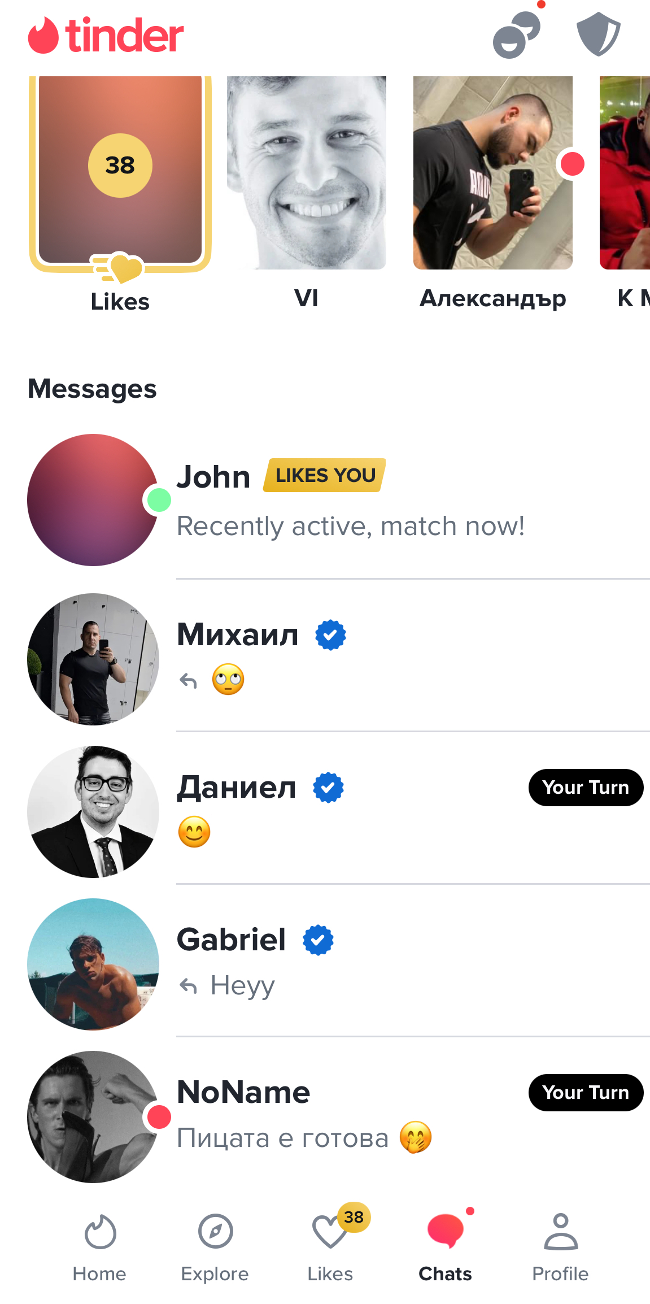Viewport: 650px width, 1304px height.
Task: Tap Your Turn badge for NoName
Action: pos(586,1093)
